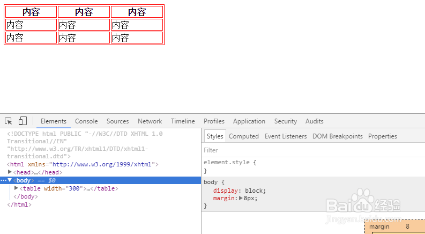The image size is (425, 234).
Task: Click the three-dot actions beside body
Action: (3, 180)
